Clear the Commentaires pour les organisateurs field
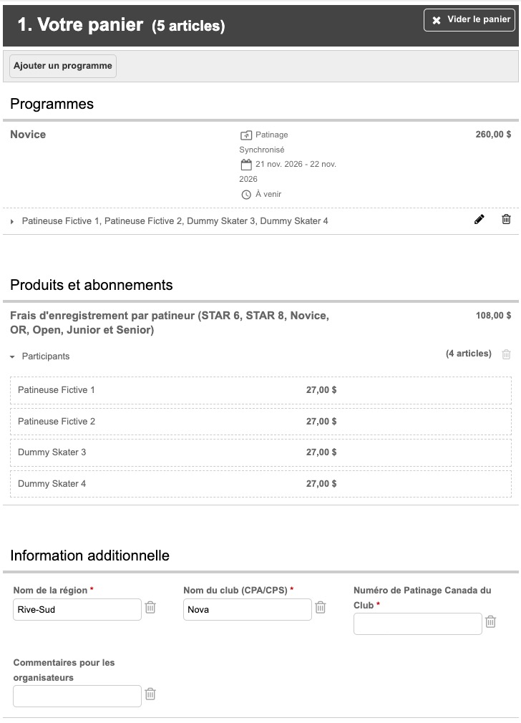The height and width of the screenshot is (723, 521). point(150,694)
